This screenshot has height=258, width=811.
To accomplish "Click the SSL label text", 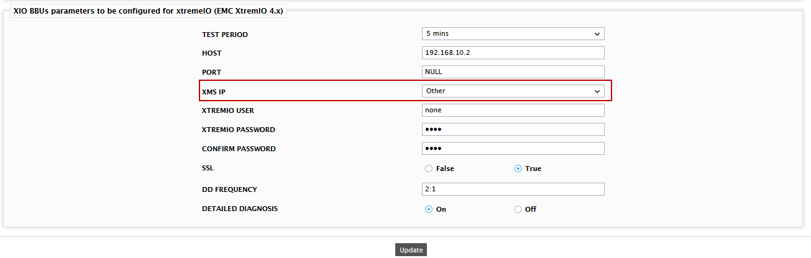I will (x=208, y=167).
